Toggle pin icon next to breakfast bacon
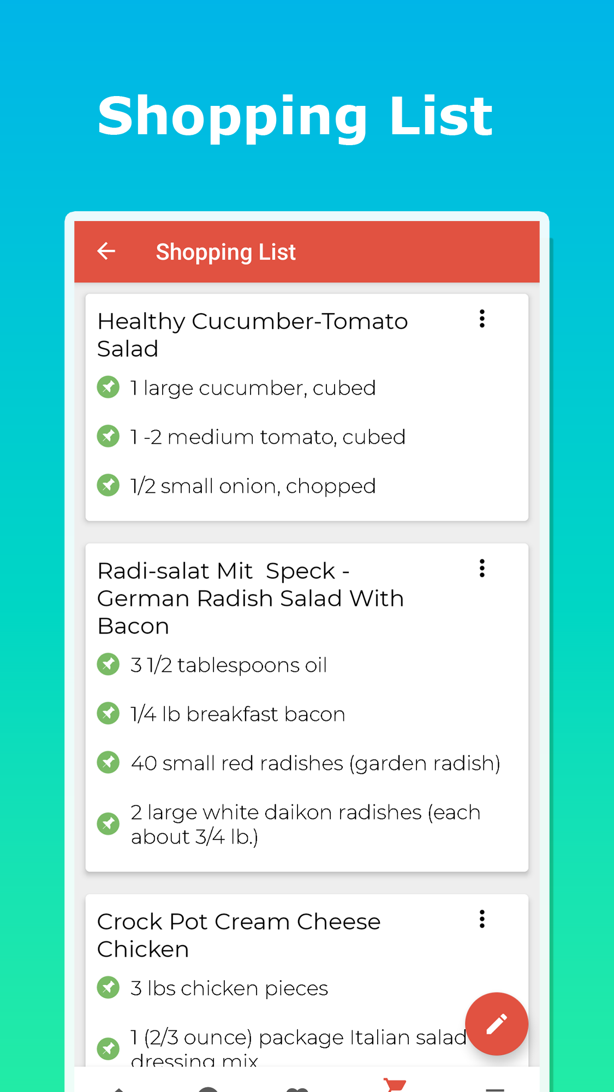The height and width of the screenshot is (1092, 614). coord(108,713)
